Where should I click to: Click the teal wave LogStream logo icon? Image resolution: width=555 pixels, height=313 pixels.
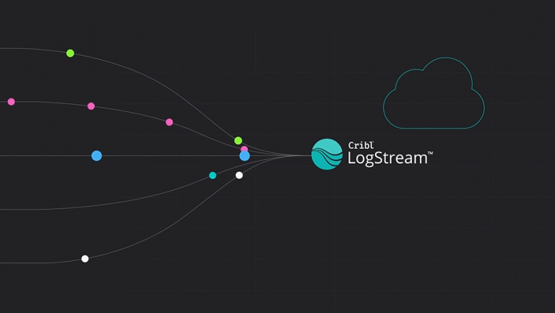327,155
